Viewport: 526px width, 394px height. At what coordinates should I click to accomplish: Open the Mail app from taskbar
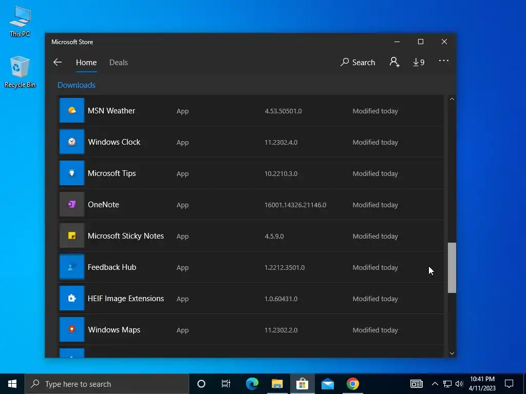(327, 384)
